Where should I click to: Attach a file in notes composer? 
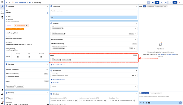pyautogui.click(x=146, y=103)
